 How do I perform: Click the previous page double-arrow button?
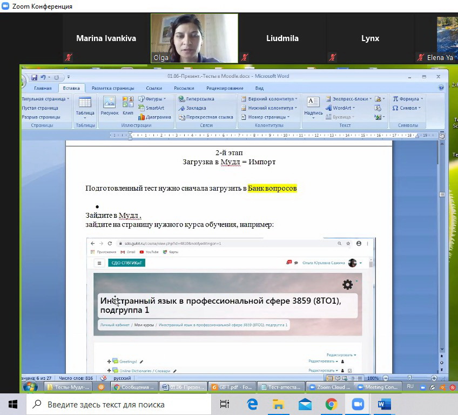point(442,356)
